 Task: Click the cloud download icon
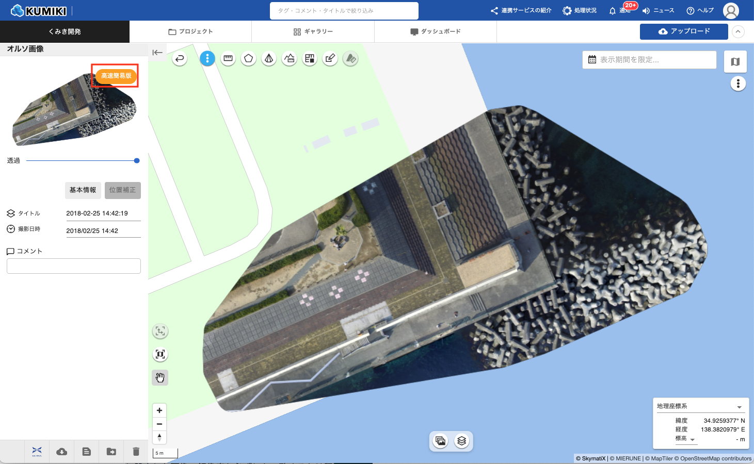[62, 452]
